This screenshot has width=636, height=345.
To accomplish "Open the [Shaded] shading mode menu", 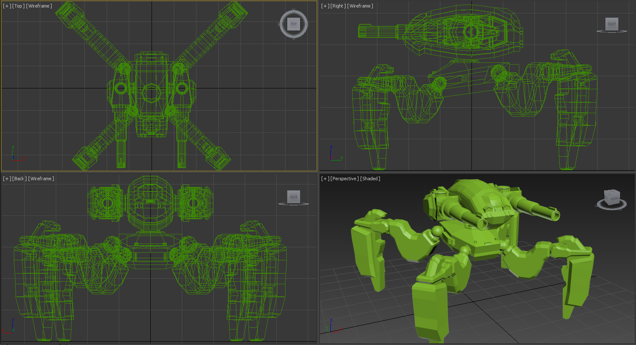I will pos(370,179).
